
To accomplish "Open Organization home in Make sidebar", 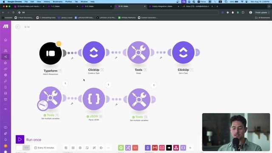I will tap(6, 40).
